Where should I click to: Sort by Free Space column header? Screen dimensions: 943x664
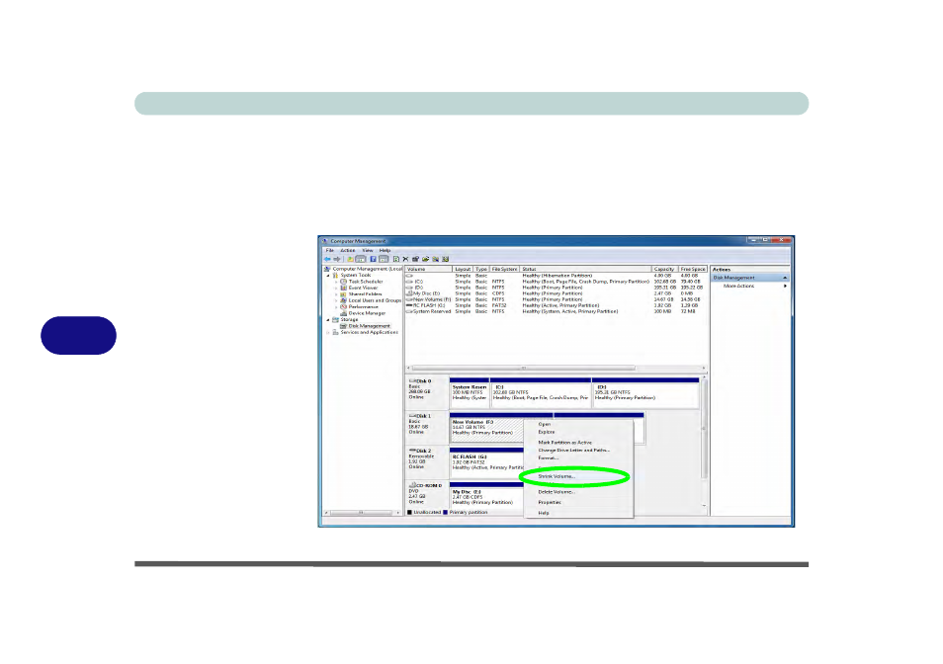[692, 269]
